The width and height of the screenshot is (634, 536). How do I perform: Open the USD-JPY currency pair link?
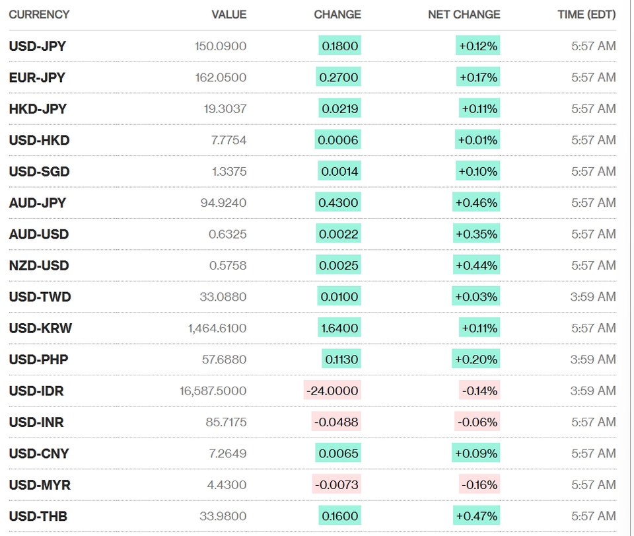tap(37, 46)
